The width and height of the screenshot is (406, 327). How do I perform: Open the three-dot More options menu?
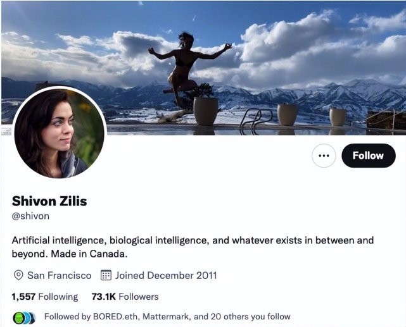[324, 156]
